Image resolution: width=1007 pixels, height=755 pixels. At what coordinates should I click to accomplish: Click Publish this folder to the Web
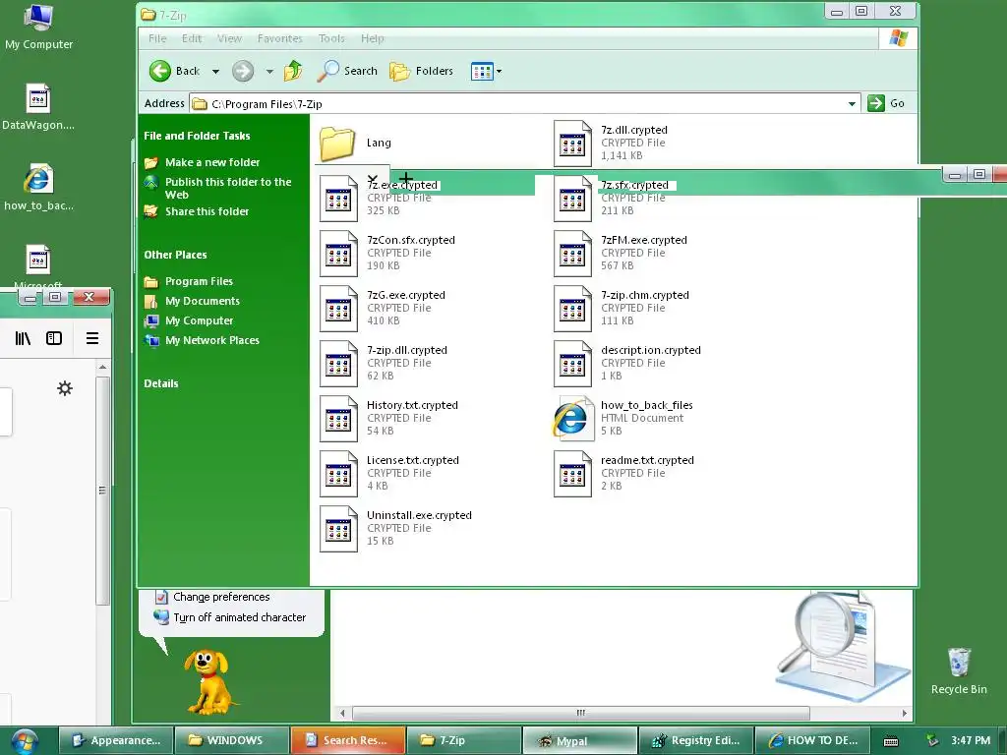point(228,188)
